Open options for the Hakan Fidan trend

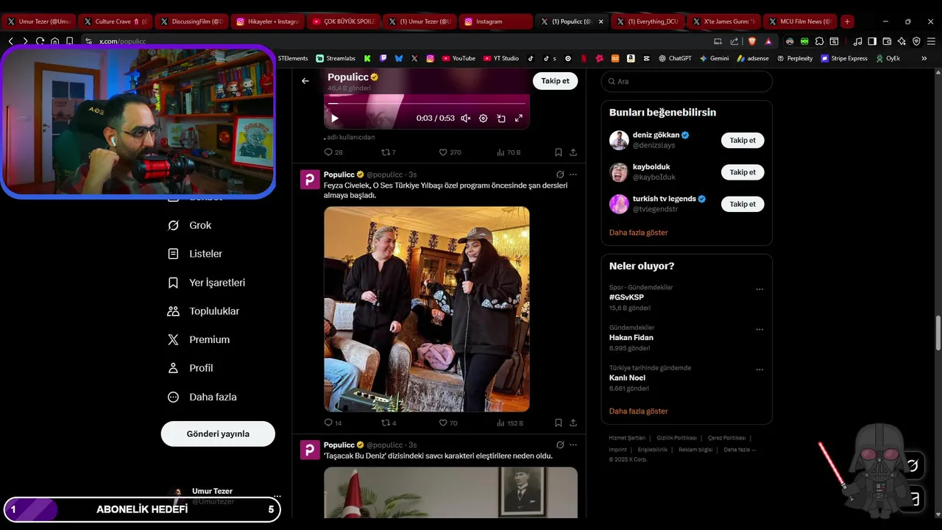click(759, 329)
